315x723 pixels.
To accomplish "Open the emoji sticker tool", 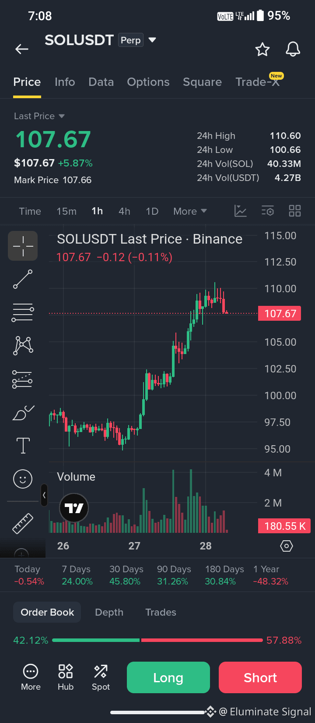I will pos(23,478).
